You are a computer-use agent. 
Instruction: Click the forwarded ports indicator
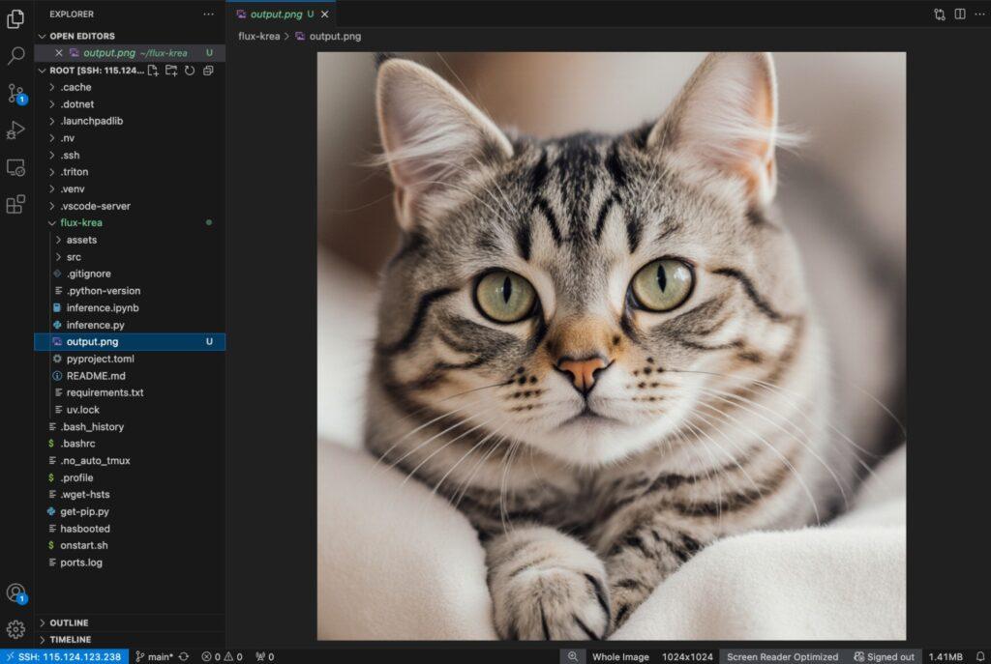pyautogui.click(x=265, y=656)
